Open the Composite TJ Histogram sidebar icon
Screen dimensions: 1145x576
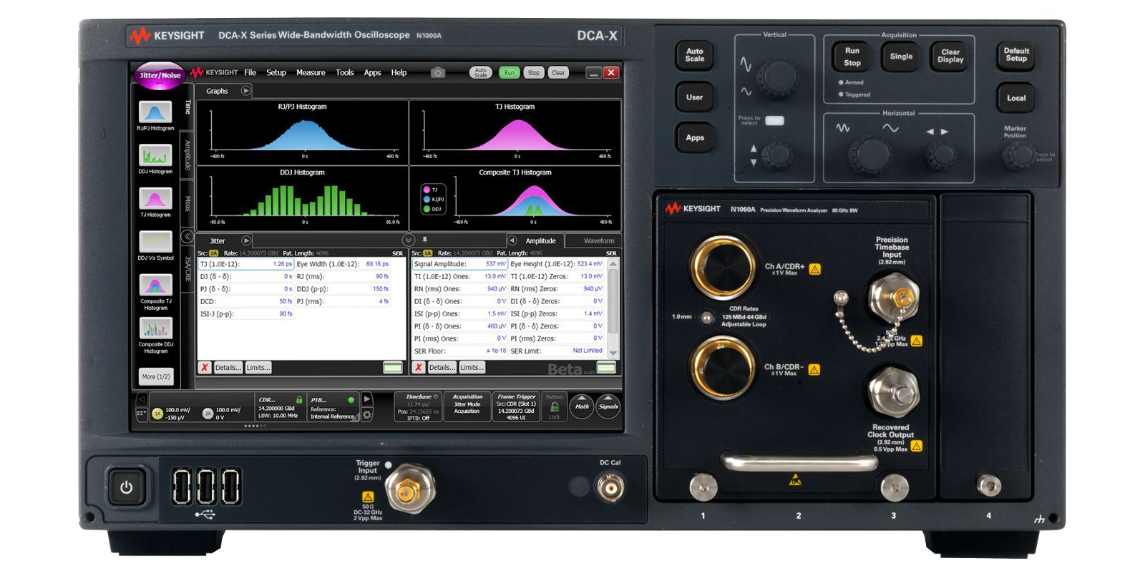[155, 285]
